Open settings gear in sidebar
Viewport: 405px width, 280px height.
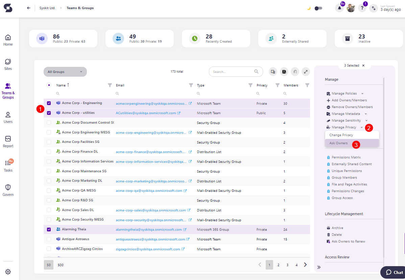point(8,272)
